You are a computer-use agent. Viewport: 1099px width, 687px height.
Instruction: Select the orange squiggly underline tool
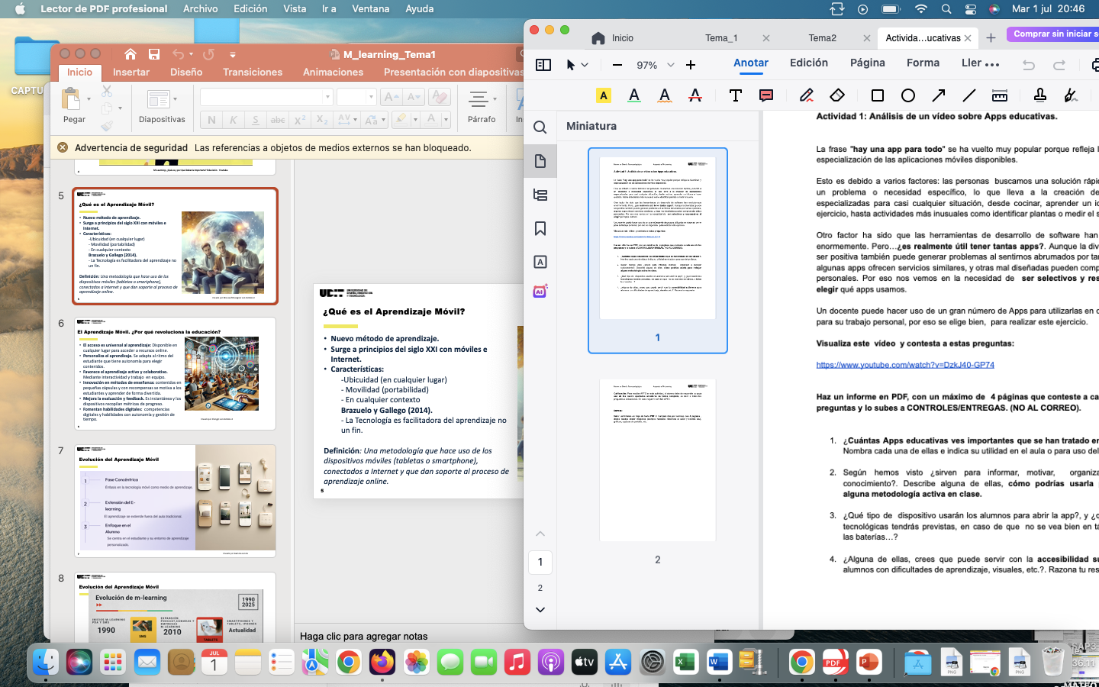(x=665, y=95)
